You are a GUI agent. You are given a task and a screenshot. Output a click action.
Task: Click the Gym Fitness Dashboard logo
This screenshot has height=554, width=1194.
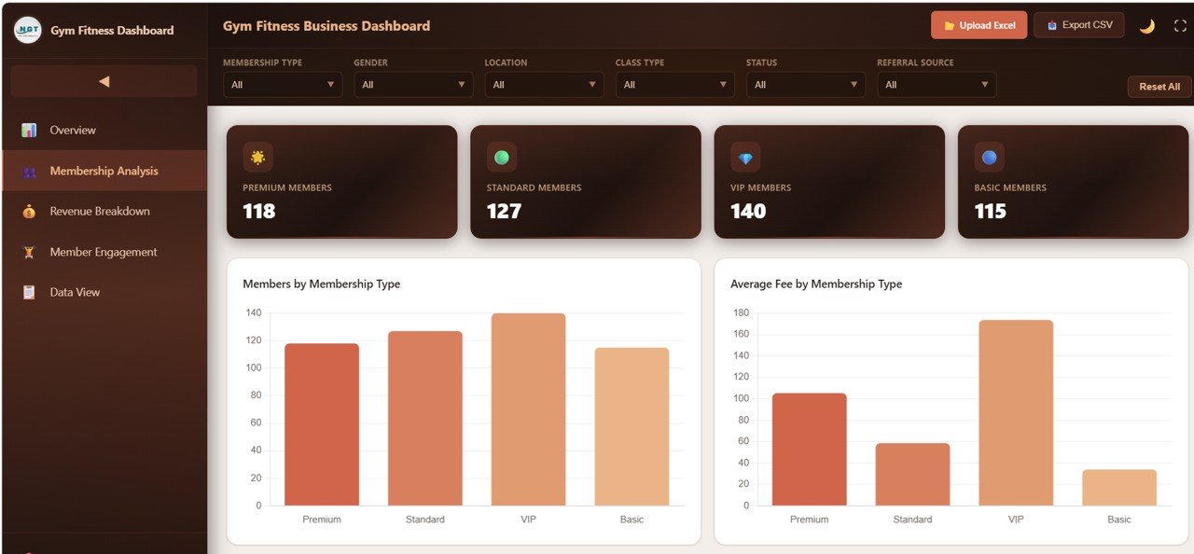(x=27, y=30)
